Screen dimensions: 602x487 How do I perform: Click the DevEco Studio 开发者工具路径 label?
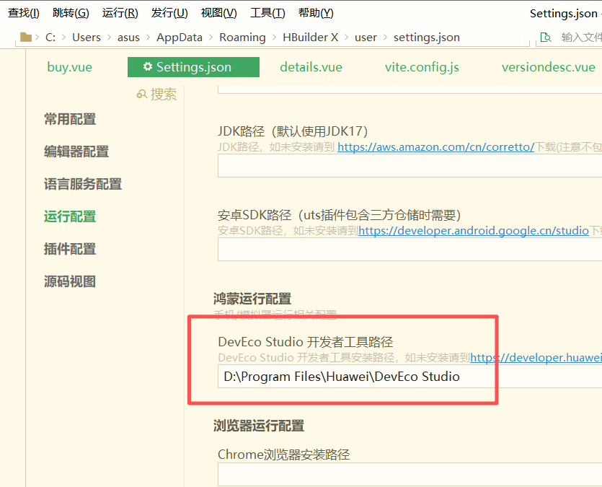306,342
